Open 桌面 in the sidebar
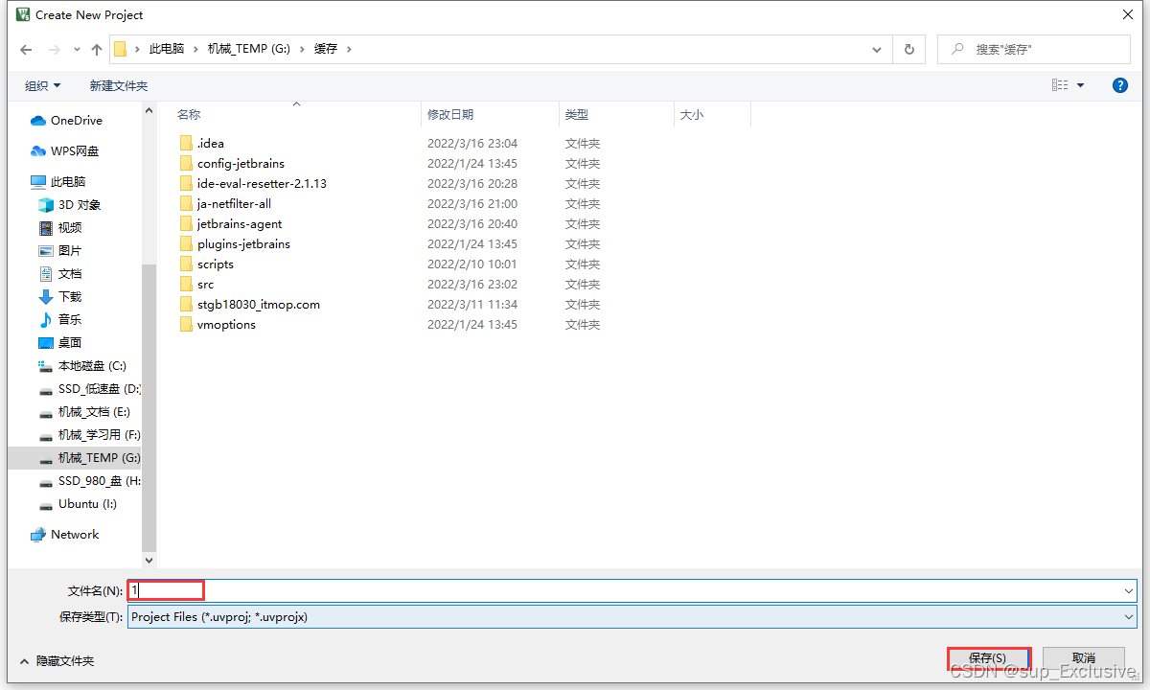 click(59, 342)
